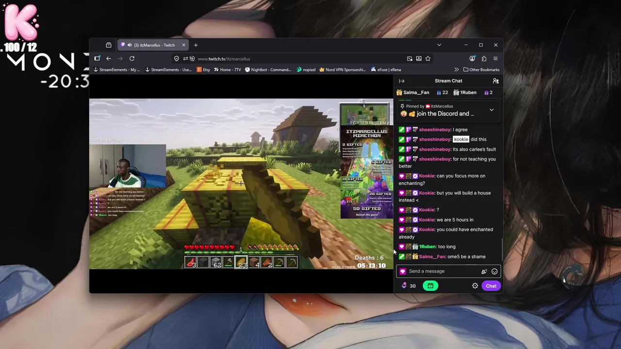Open the power-ups icon in chat input
Viewport: 621px width, 349px height.
[484, 271]
